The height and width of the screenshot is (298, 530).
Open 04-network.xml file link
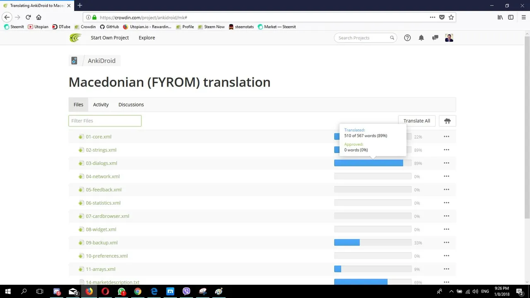[x=103, y=176]
